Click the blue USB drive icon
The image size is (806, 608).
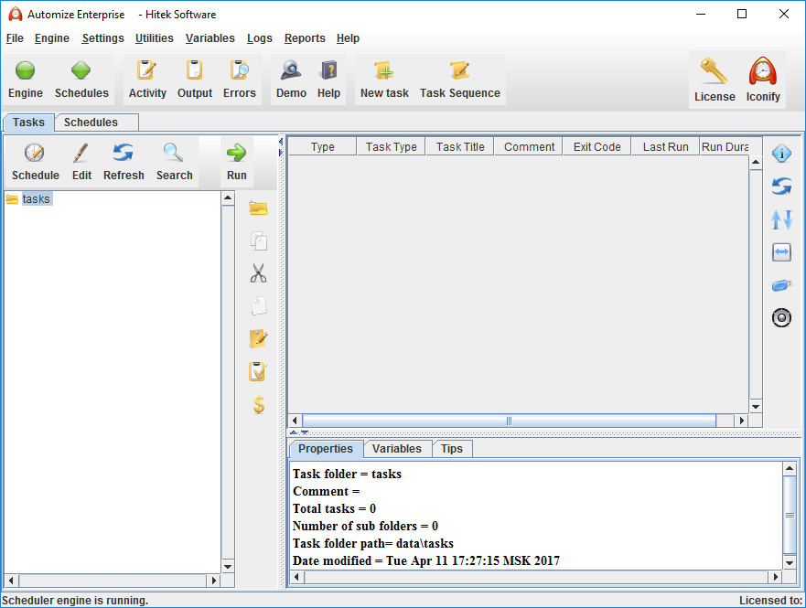coord(781,285)
